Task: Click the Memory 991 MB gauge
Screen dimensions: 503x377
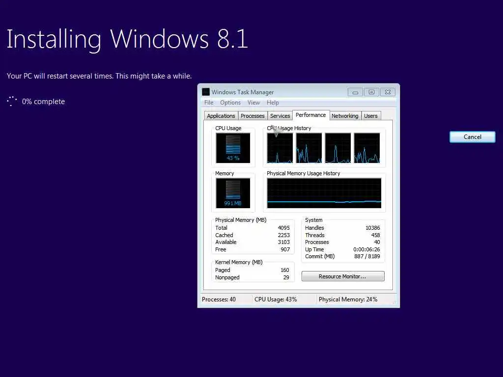Action: click(x=233, y=193)
